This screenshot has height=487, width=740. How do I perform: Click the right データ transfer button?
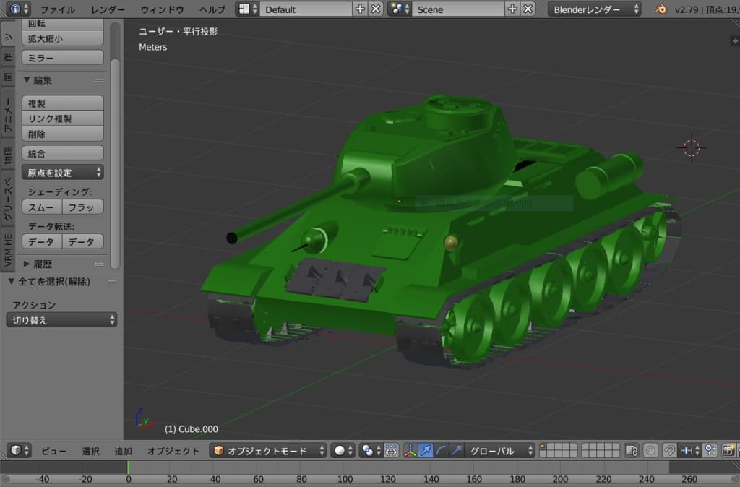(x=83, y=241)
